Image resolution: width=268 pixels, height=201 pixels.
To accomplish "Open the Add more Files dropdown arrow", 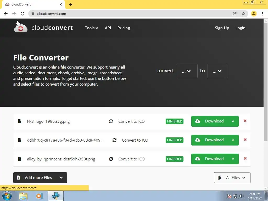I will 61,178.
